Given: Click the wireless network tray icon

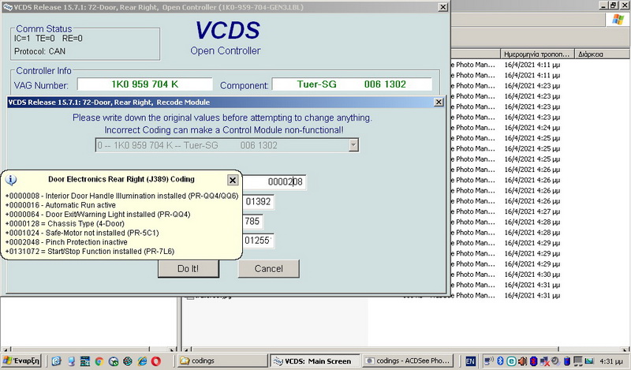Looking at the screenshot, I should coord(489,361).
